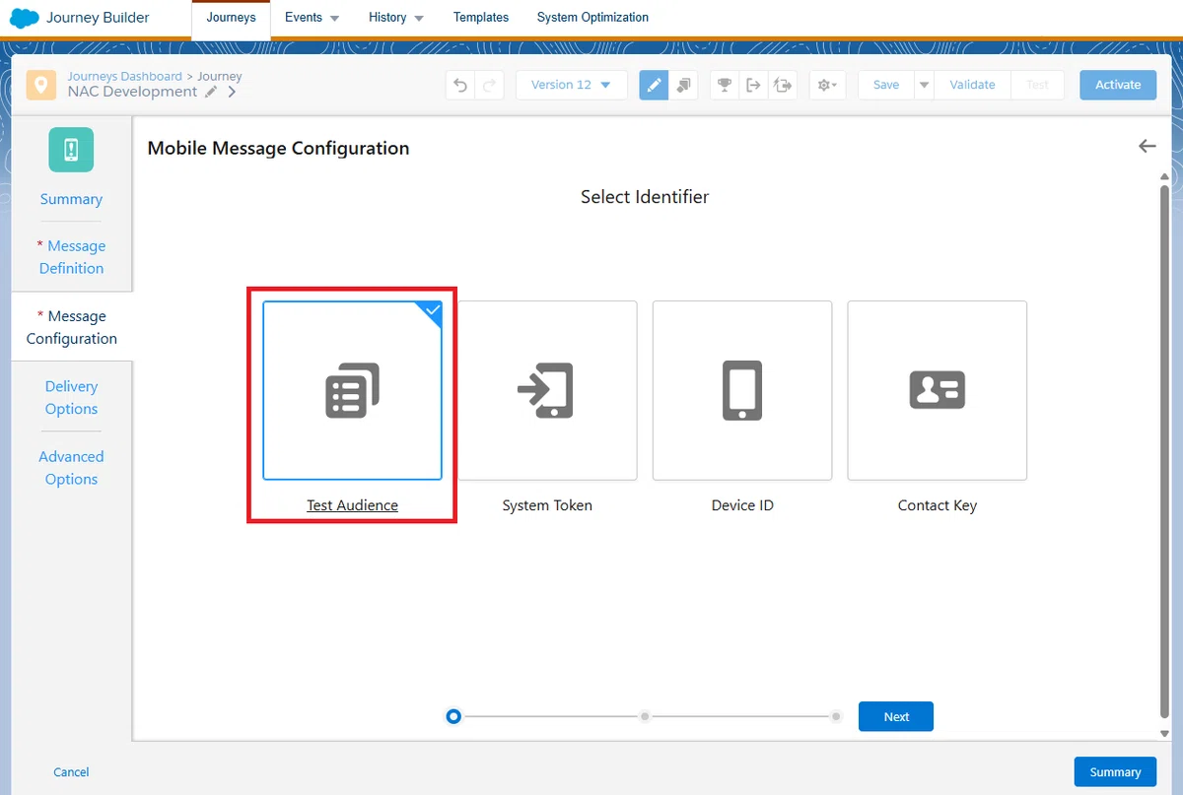The image size is (1183, 795).
Task: Click the Device ID label
Action: click(742, 505)
